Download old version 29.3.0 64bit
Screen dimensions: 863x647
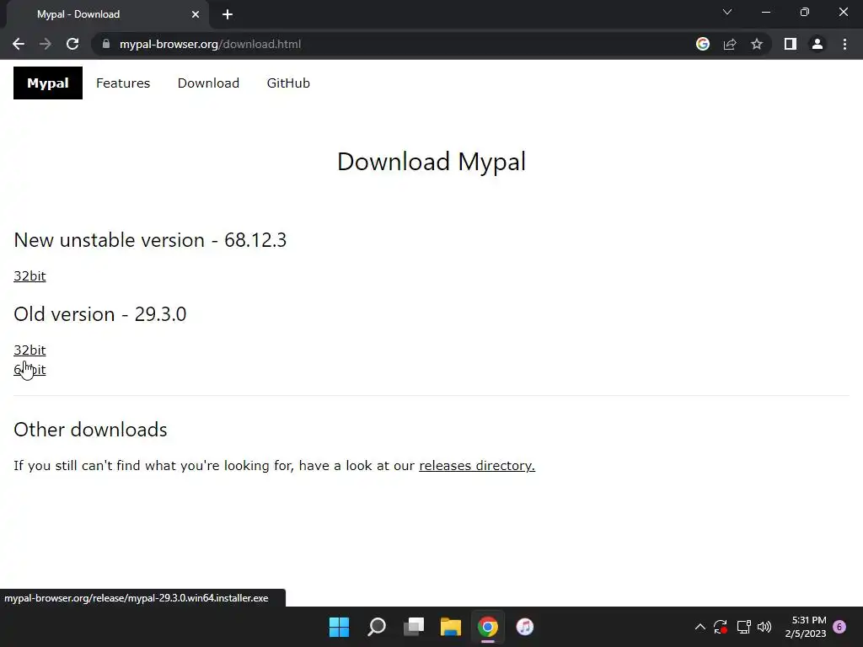click(x=29, y=370)
